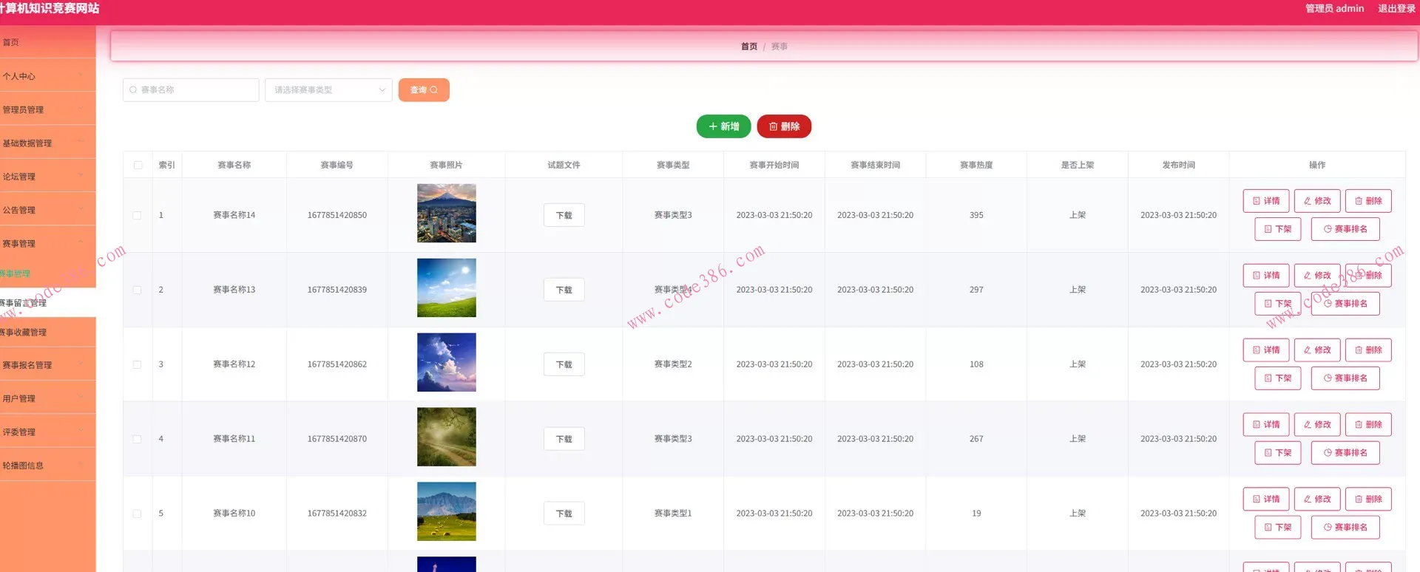Click 下架 for 赛事名称13
This screenshot has height=572, width=1420.
pos(1278,304)
